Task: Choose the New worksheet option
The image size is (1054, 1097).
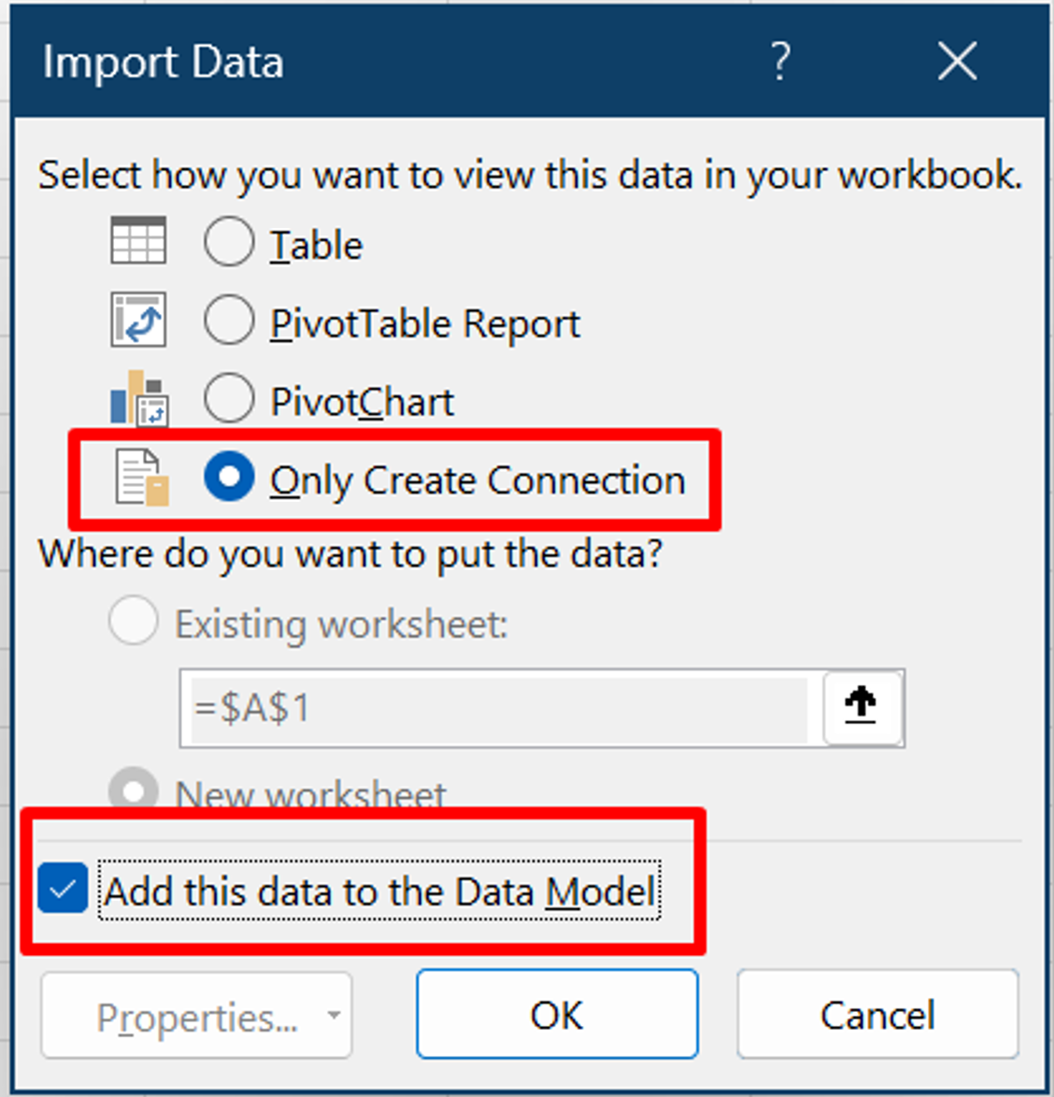Action: tap(132, 791)
